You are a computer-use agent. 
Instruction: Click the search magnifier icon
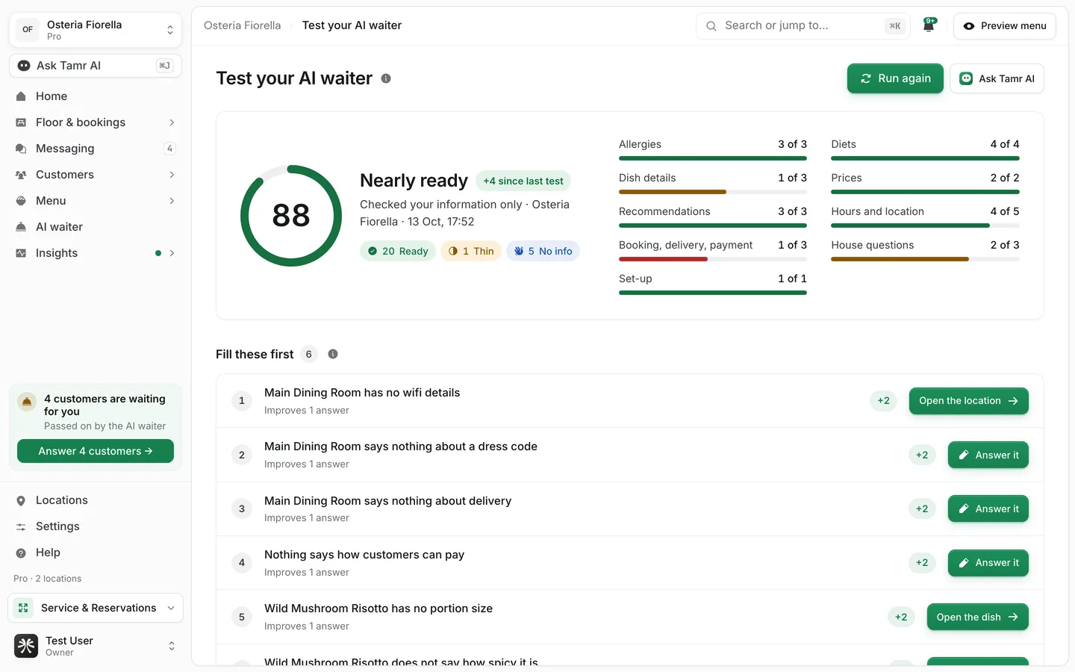[711, 26]
